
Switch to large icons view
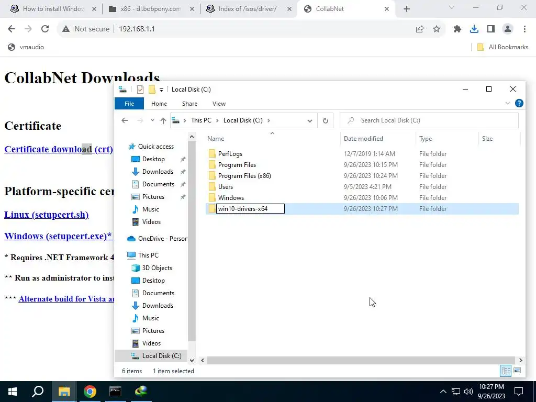click(x=517, y=371)
